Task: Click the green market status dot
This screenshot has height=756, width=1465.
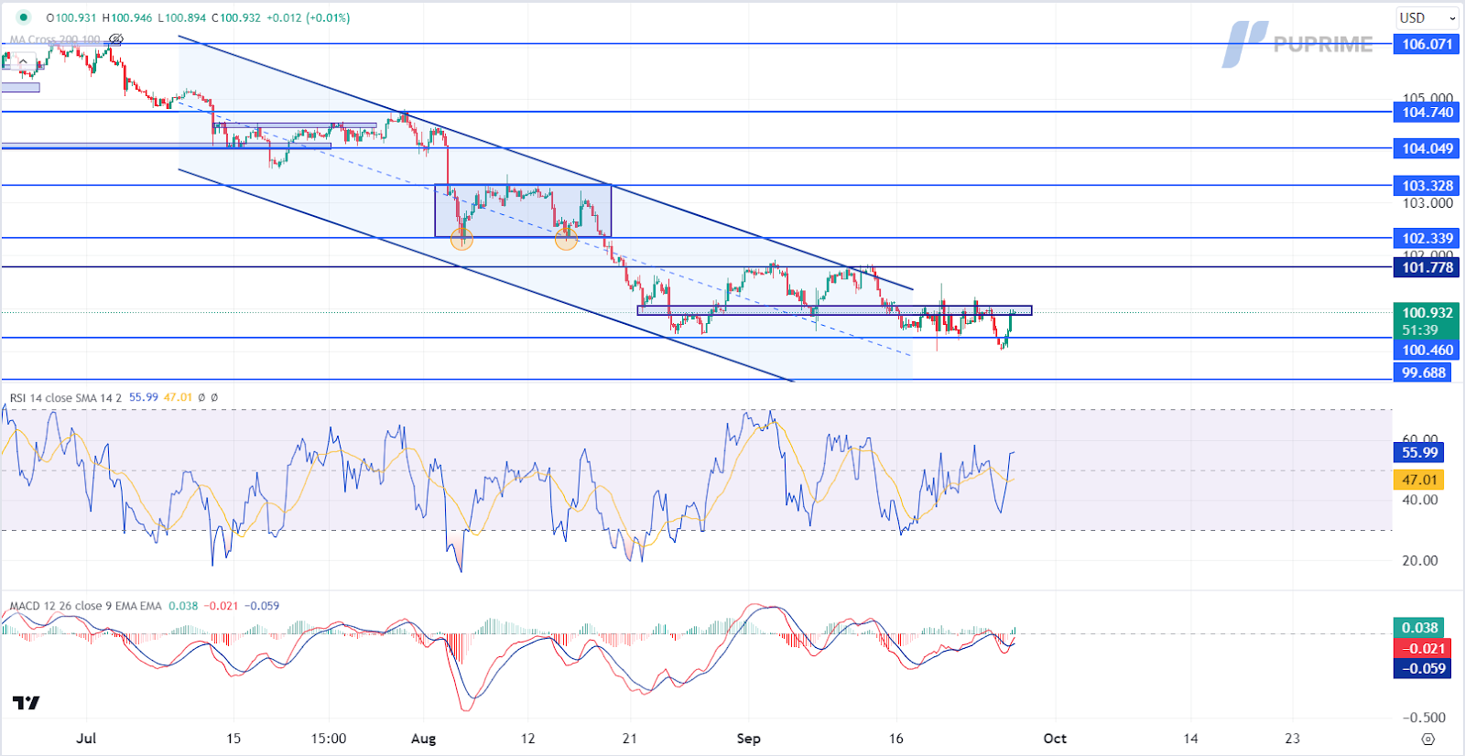Action: (24, 17)
